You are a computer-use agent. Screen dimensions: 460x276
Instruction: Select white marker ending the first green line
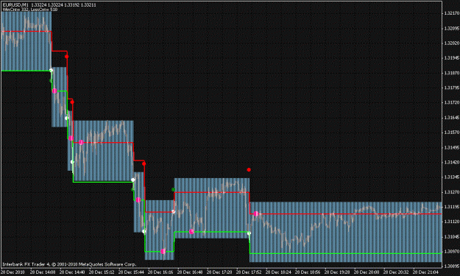coord(51,71)
